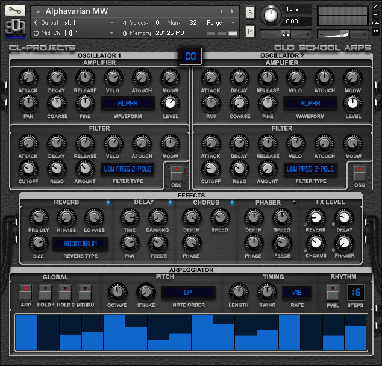Click the Oscillator 1 ALPHA waveform selector

(127, 103)
